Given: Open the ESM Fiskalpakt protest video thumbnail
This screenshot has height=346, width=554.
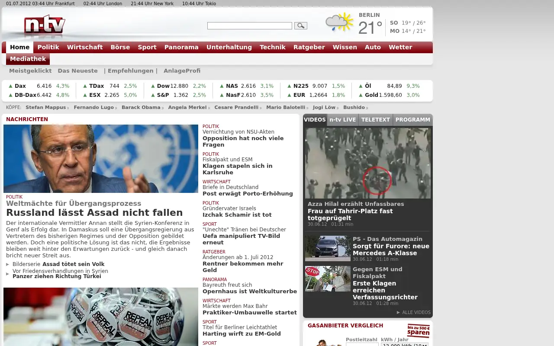Looking at the screenshot, I should tap(328, 279).
